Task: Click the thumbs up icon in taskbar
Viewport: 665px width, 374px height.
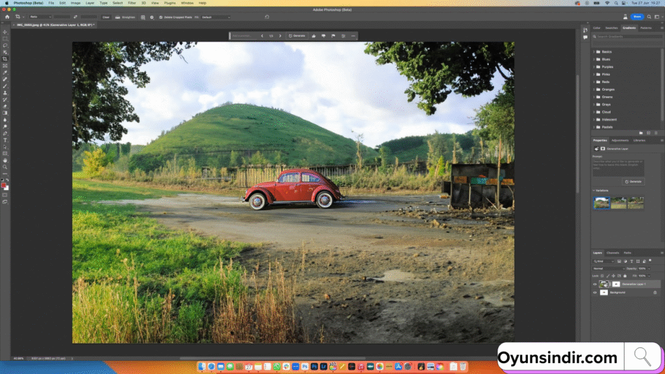Action: [313, 36]
